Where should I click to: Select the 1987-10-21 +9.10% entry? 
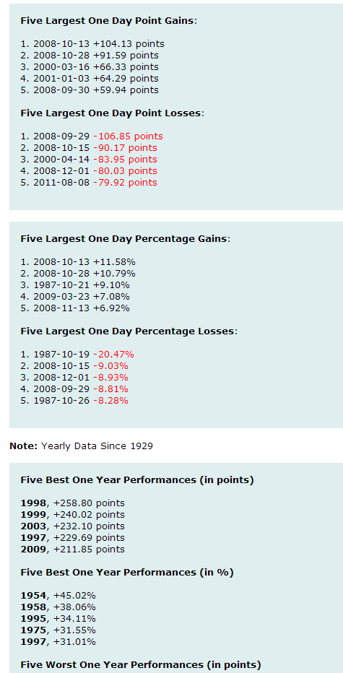pyautogui.click(x=75, y=285)
